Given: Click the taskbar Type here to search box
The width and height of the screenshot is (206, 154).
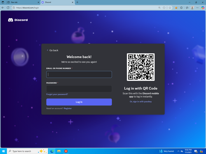Looking at the screenshot, I should click(28, 151).
